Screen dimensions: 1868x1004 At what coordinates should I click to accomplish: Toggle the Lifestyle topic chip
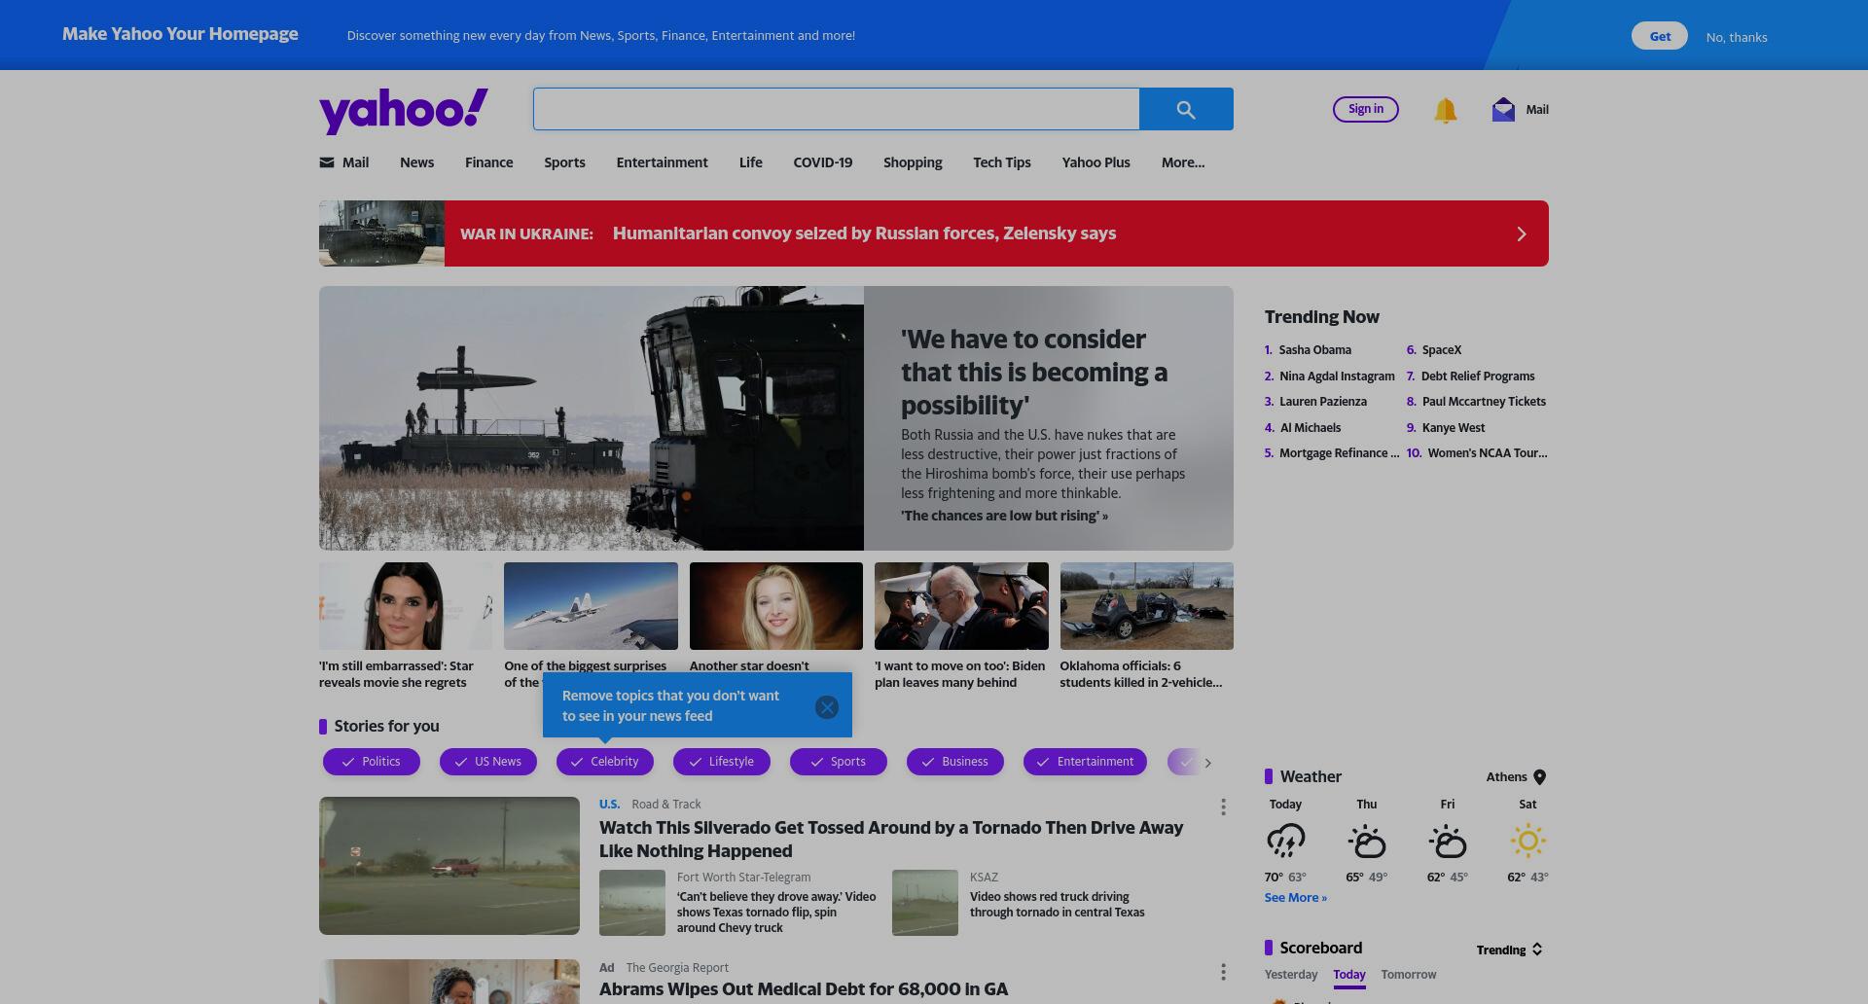tap(722, 762)
